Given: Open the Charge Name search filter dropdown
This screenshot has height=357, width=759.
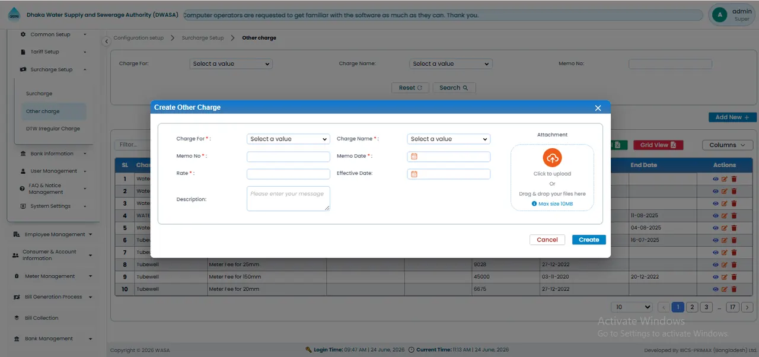Looking at the screenshot, I should (x=451, y=63).
